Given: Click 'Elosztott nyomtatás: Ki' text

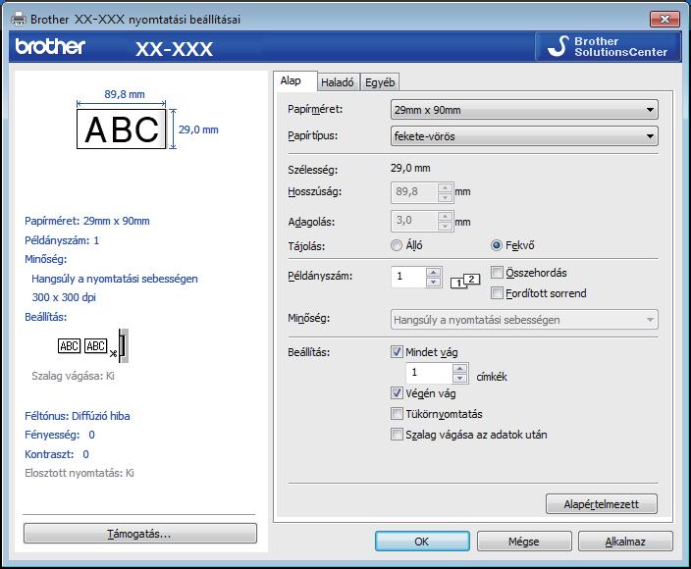Looking at the screenshot, I should pyautogui.click(x=80, y=473).
